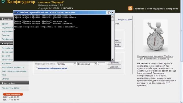Screen dimensions: 183x103
Task: Click the Записать button
Action: pos(114,67)
